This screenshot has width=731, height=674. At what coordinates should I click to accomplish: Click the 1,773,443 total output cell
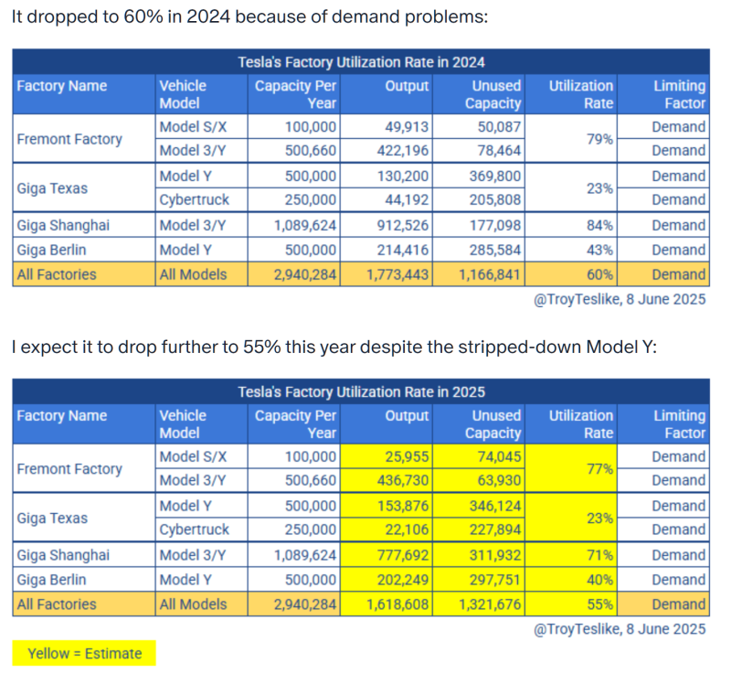coord(387,274)
